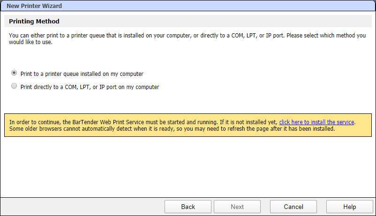
Task: Click the gray footer bar left of Back
Action: 82,207
